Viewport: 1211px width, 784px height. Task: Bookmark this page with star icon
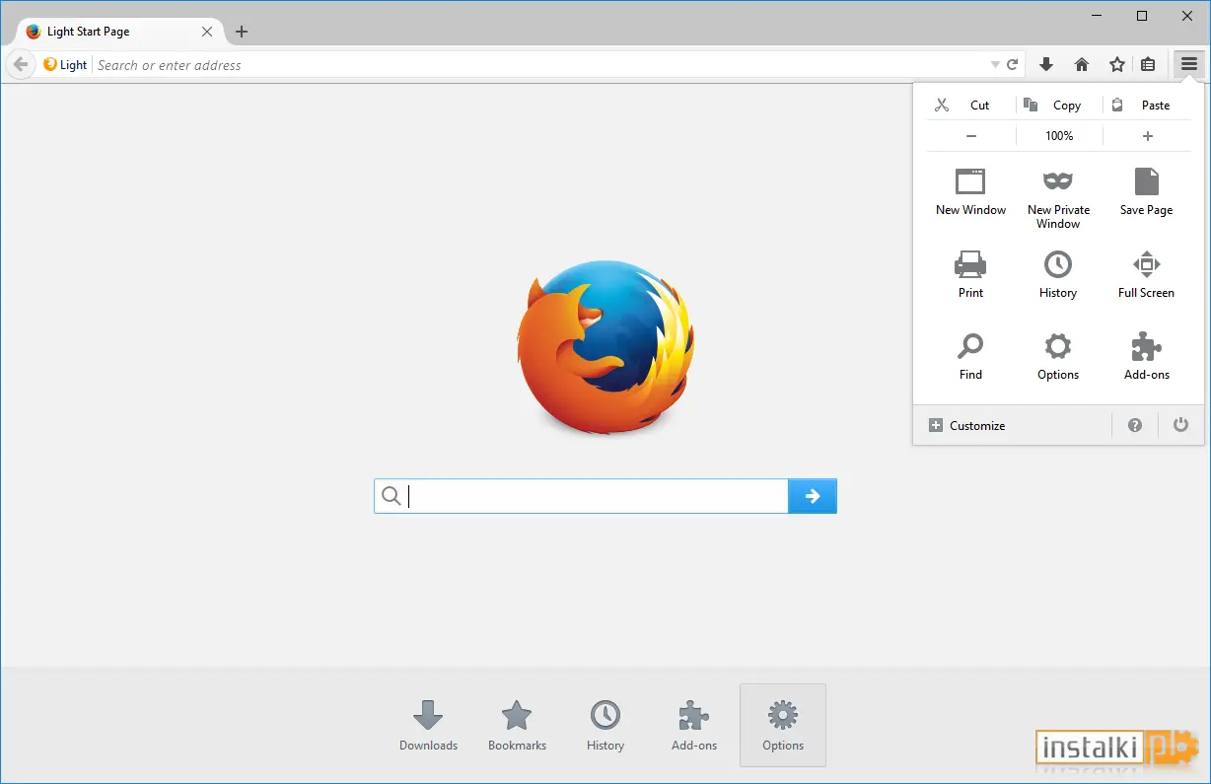pos(1117,64)
